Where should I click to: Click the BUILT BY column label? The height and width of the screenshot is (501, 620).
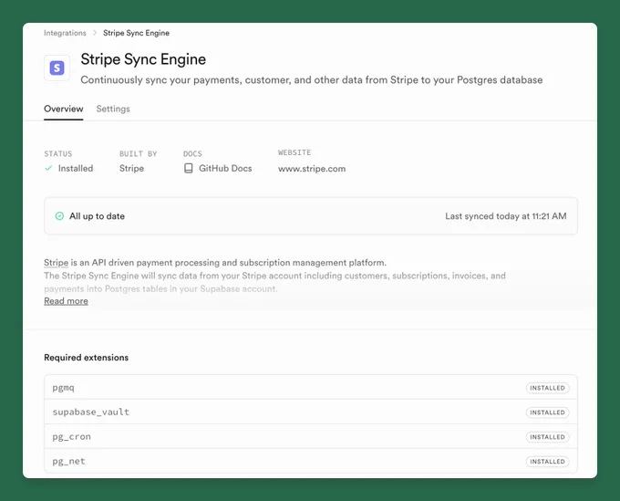(x=139, y=153)
